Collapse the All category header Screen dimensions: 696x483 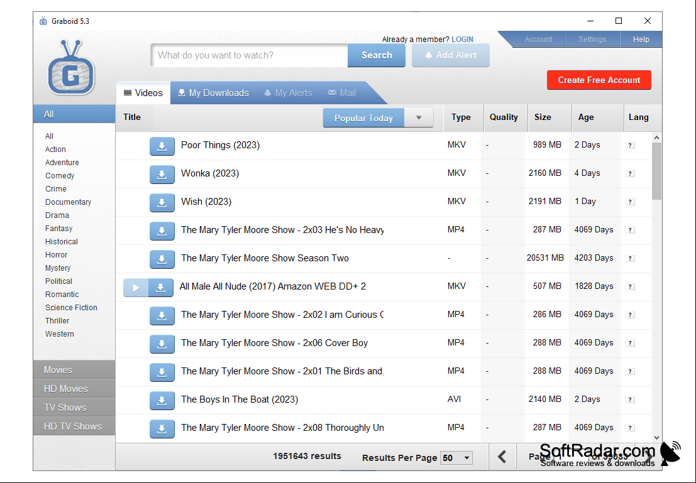74,114
